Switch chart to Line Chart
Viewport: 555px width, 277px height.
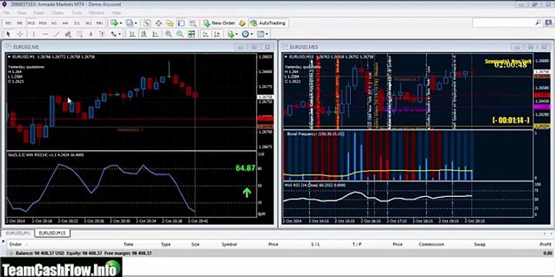(155, 35)
